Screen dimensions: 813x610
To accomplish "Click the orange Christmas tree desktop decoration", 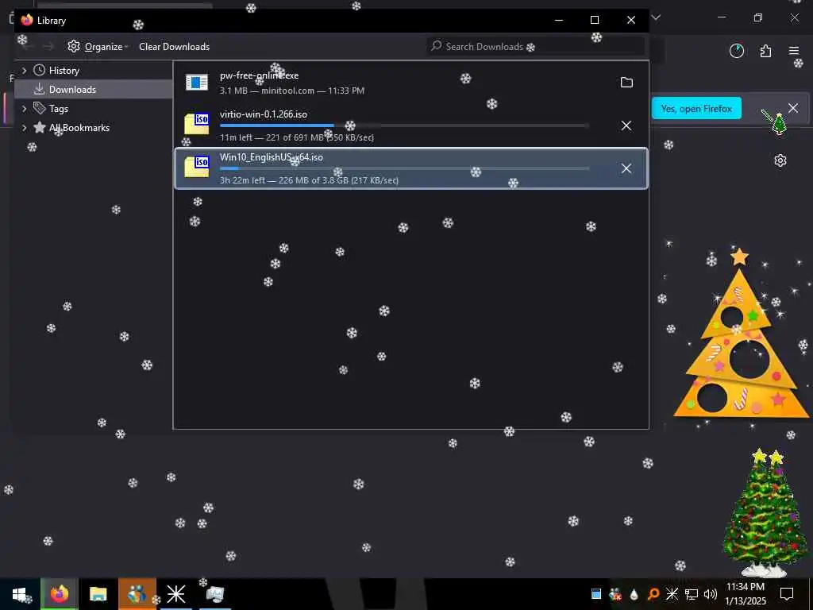I will 741,334.
